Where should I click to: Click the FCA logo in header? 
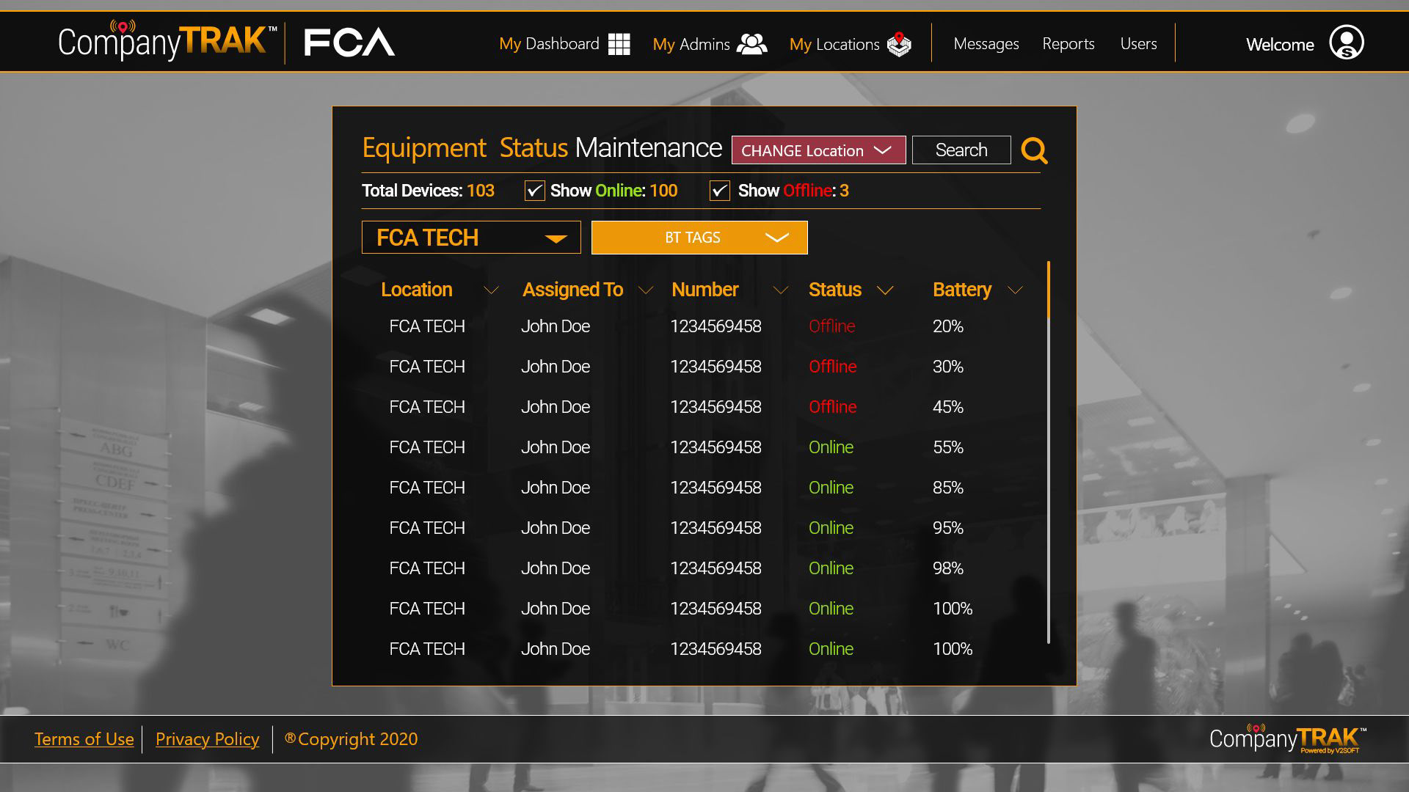[349, 43]
